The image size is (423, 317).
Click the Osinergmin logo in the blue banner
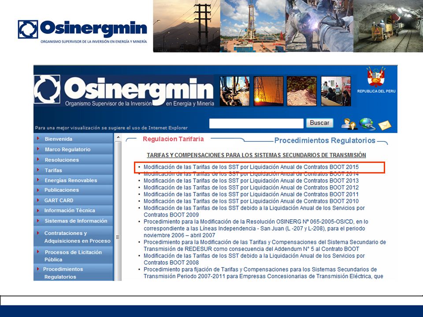pyautogui.click(x=124, y=91)
